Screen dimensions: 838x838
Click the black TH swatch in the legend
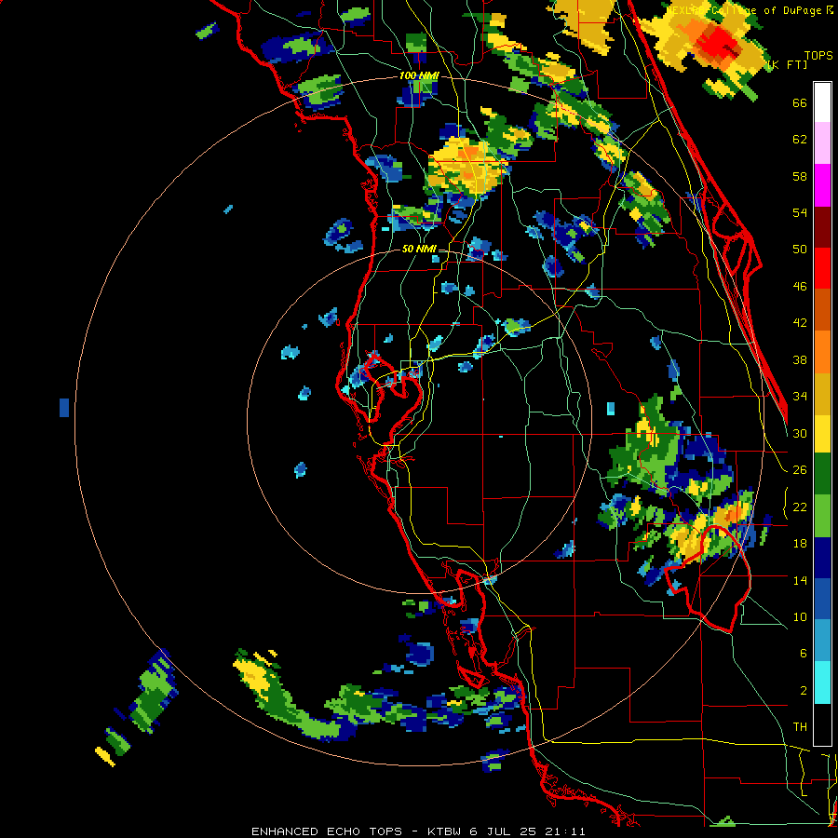click(x=822, y=724)
